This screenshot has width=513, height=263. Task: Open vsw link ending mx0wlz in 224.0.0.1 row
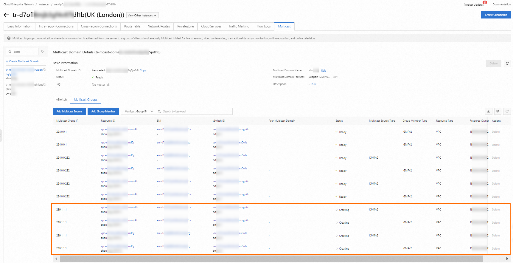[x=230, y=143]
